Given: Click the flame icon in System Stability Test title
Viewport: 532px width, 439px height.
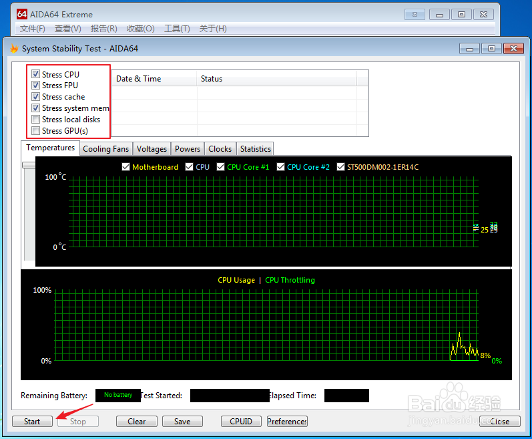Looking at the screenshot, I should [x=14, y=49].
